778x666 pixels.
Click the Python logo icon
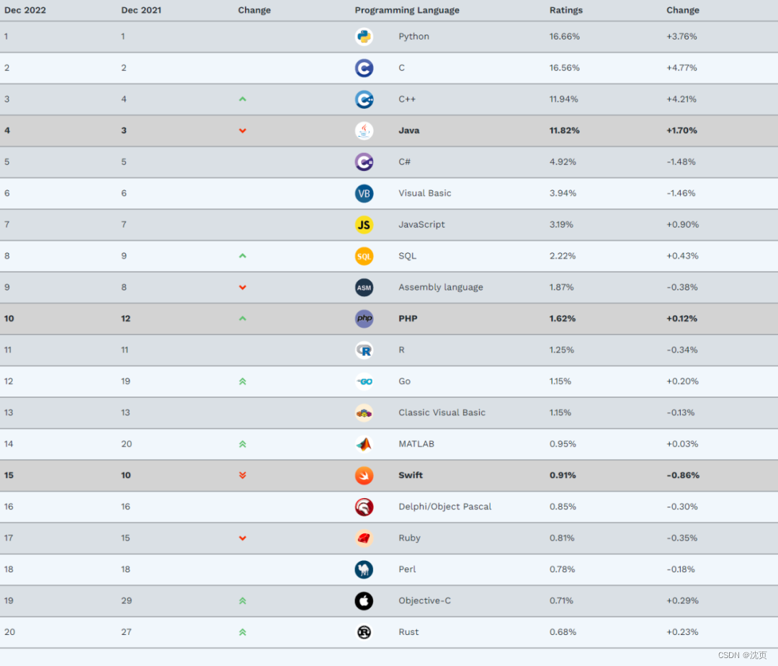pos(364,37)
